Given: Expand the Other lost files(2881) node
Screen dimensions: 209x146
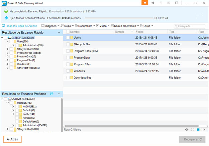Looking at the screenshot, I should 7,68.
